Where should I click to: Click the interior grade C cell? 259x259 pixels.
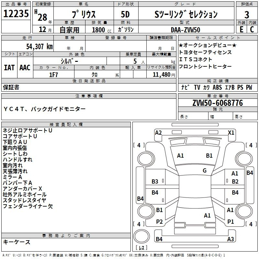[x=252, y=29]
